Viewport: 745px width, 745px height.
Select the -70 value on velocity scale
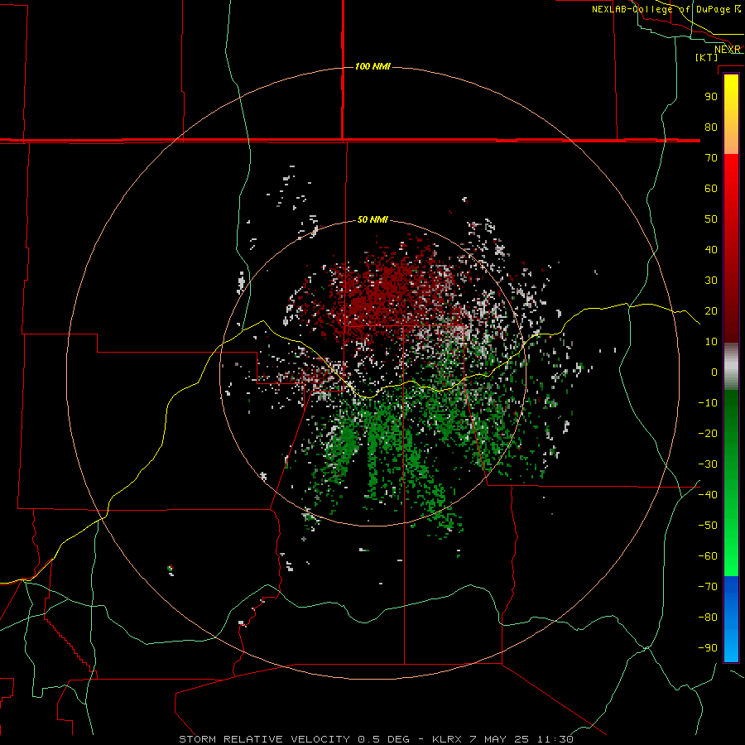[x=708, y=587]
